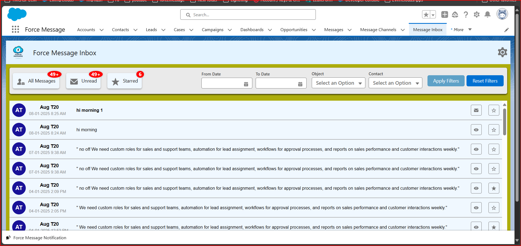Open the Setup gear in header

pyautogui.click(x=477, y=15)
